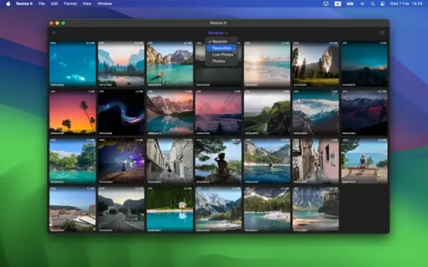The width and height of the screenshot is (428, 267).
Task: Open the Format menu
Action: 70,3
